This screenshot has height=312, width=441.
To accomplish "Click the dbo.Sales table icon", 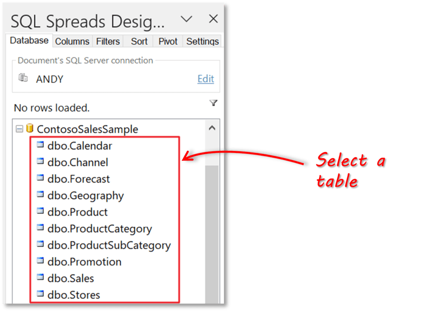I will (x=41, y=278).
